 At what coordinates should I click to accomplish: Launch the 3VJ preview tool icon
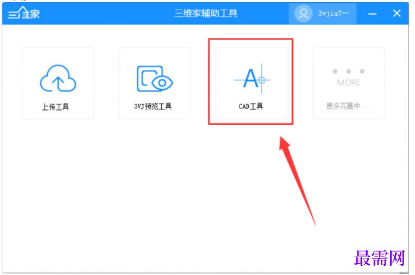[x=155, y=79]
